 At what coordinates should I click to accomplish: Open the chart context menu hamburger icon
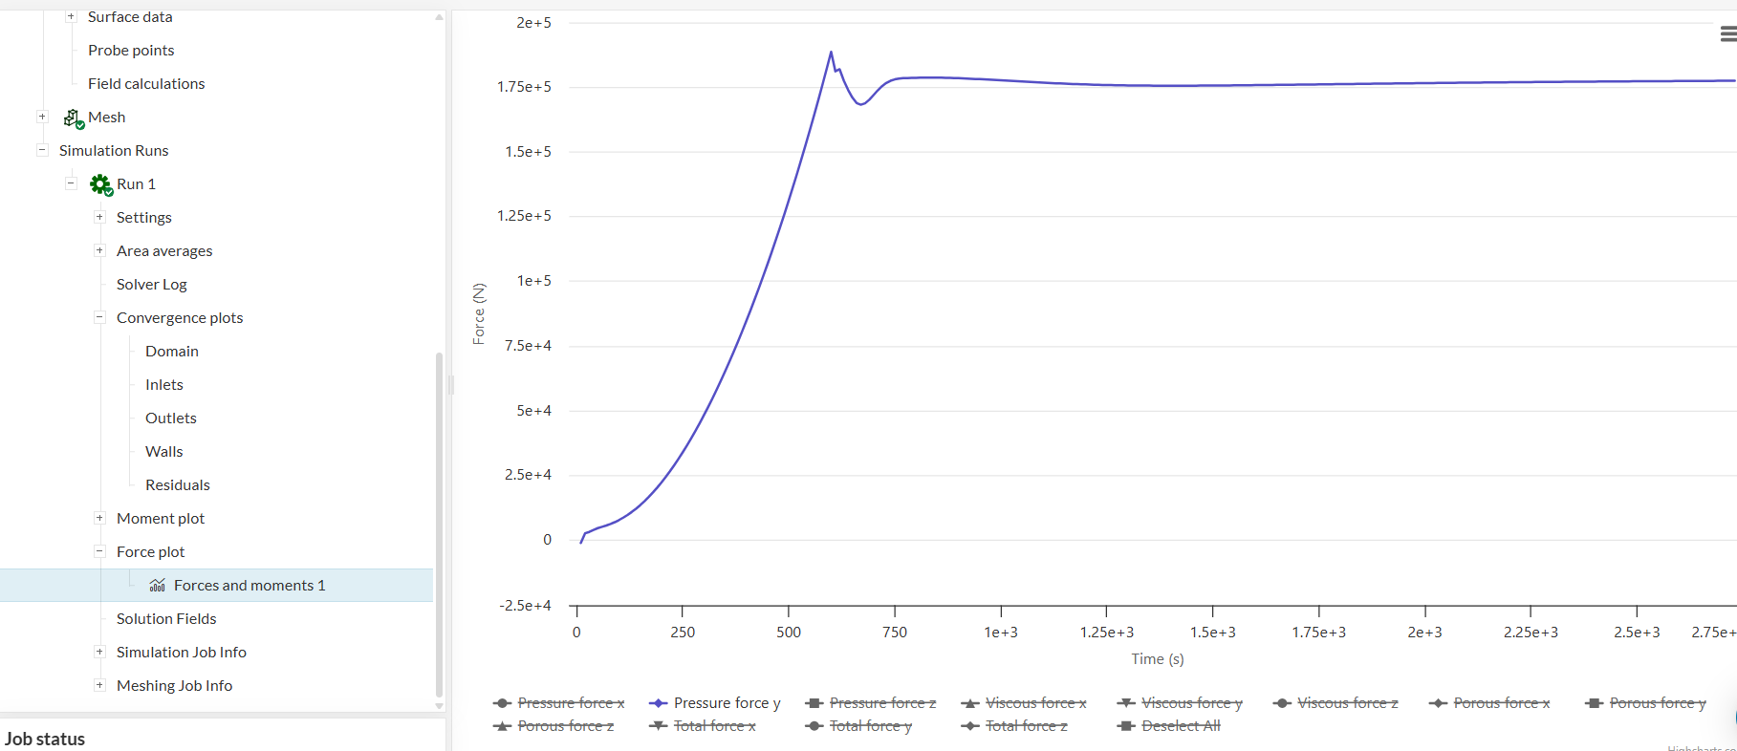(x=1727, y=34)
